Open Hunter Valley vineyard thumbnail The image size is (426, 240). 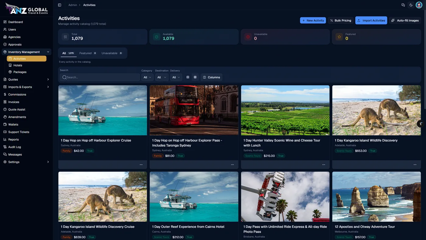[285, 110]
